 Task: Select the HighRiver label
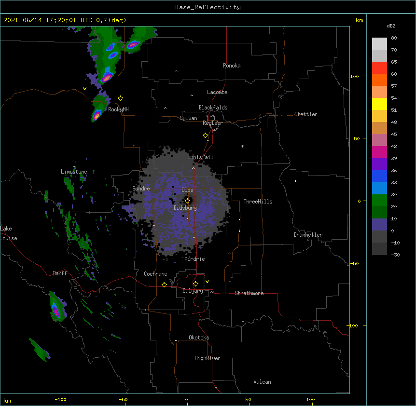pos(208,358)
